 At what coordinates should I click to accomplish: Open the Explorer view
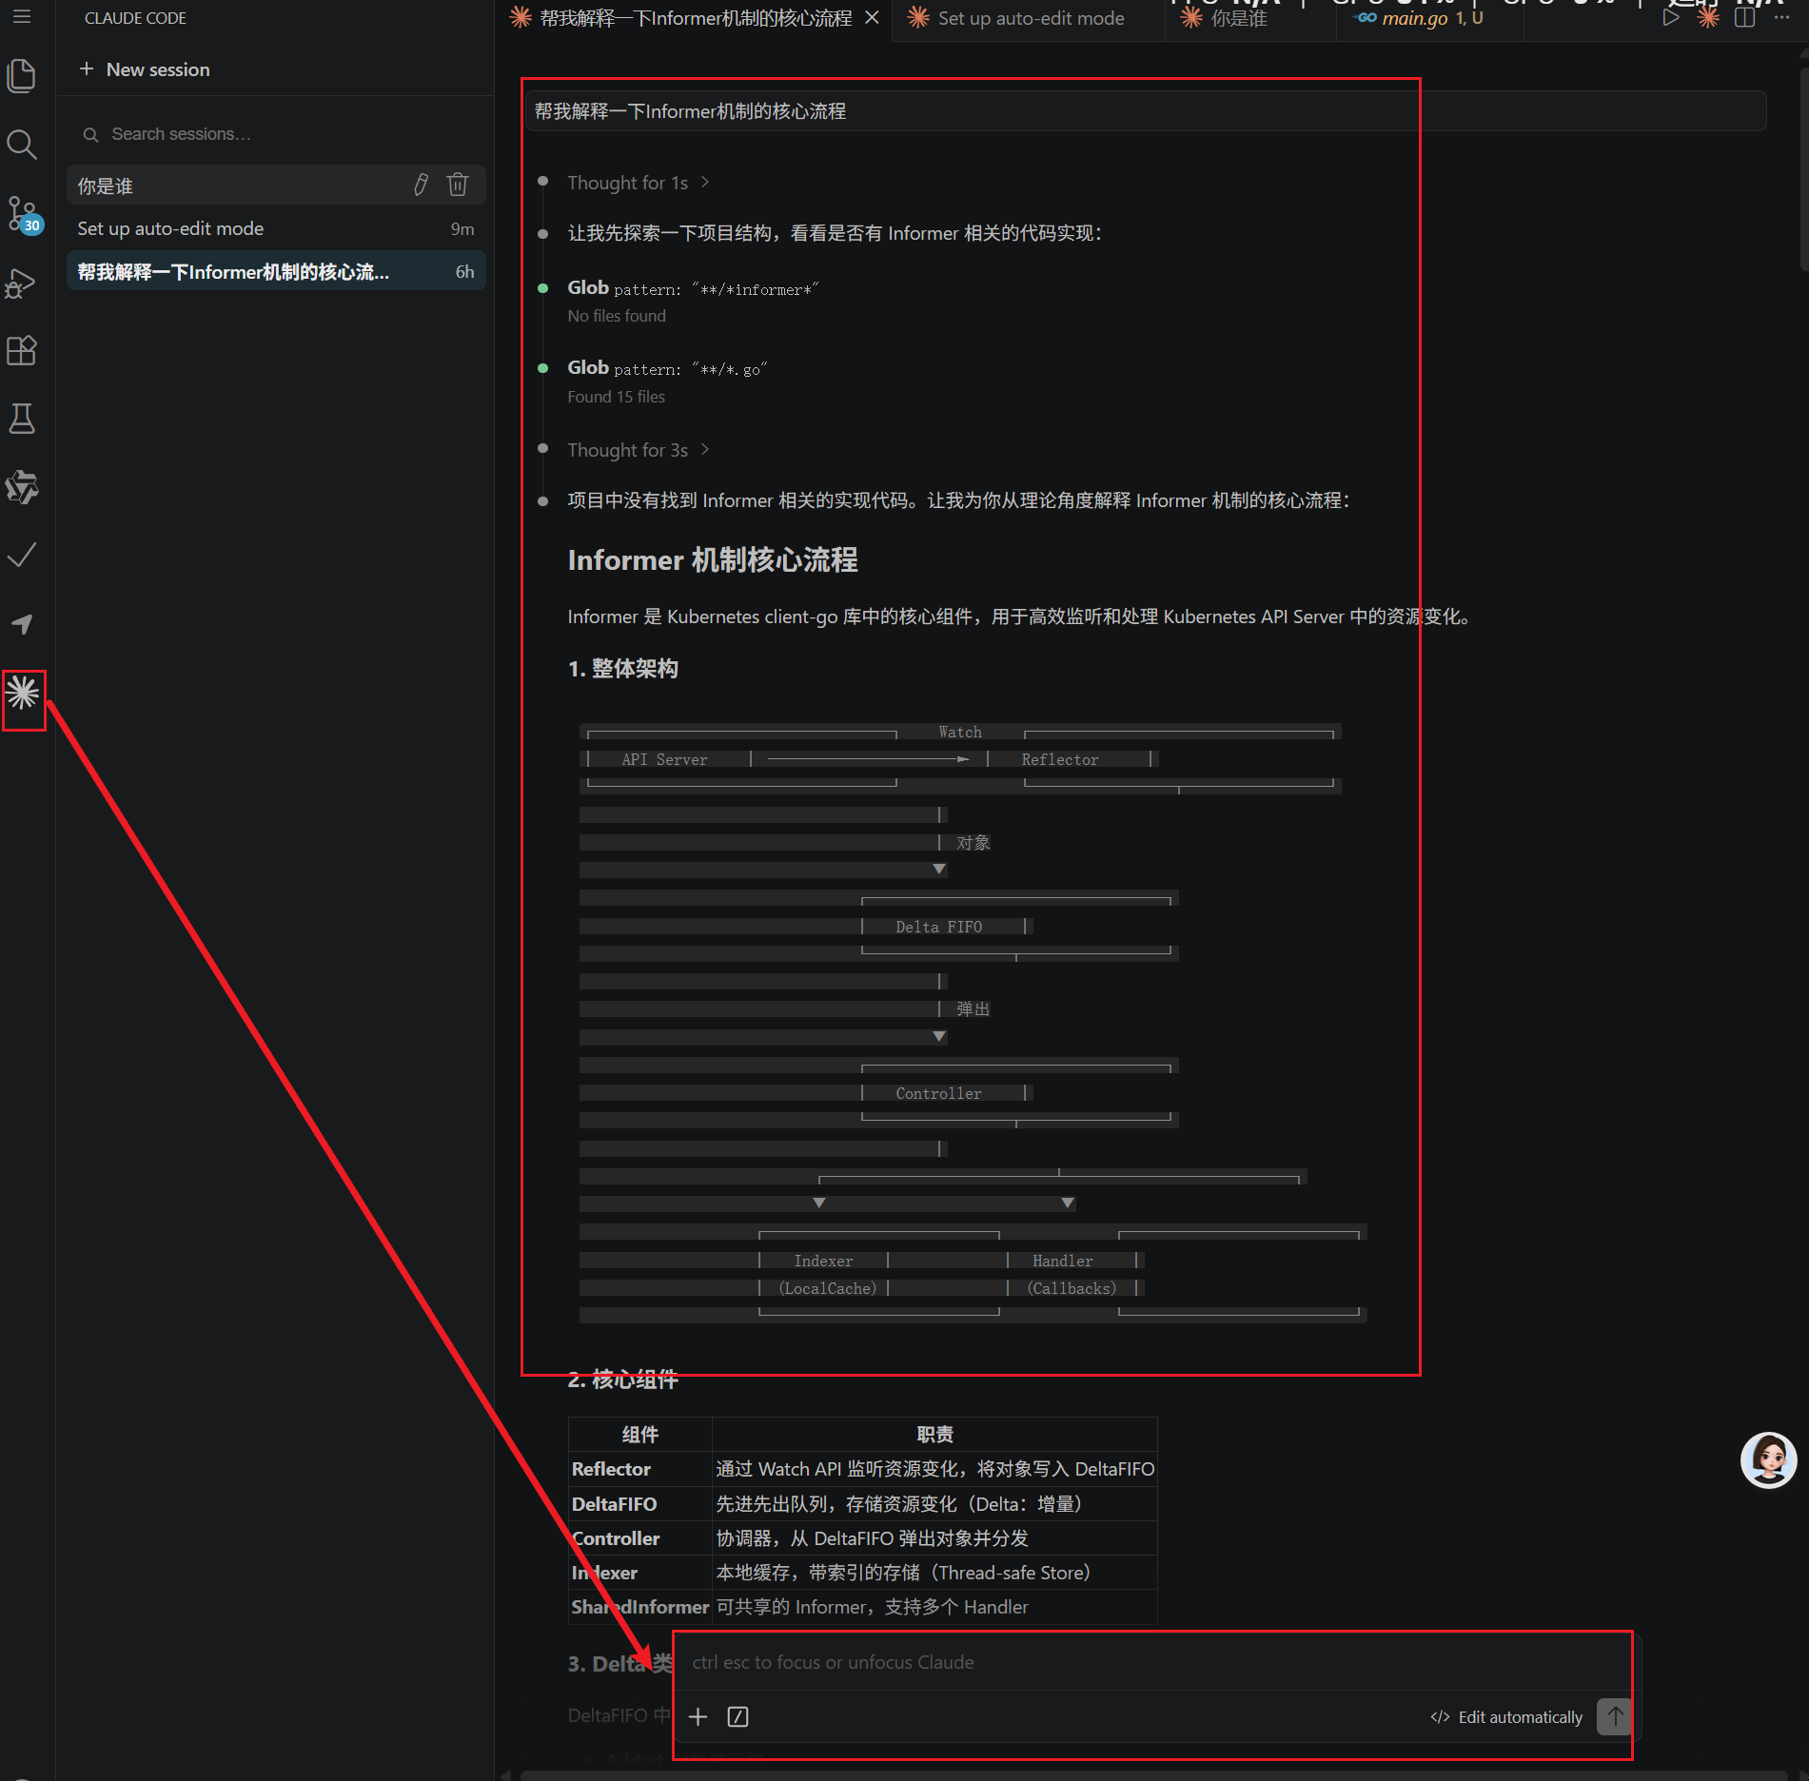pyautogui.click(x=22, y=76)
